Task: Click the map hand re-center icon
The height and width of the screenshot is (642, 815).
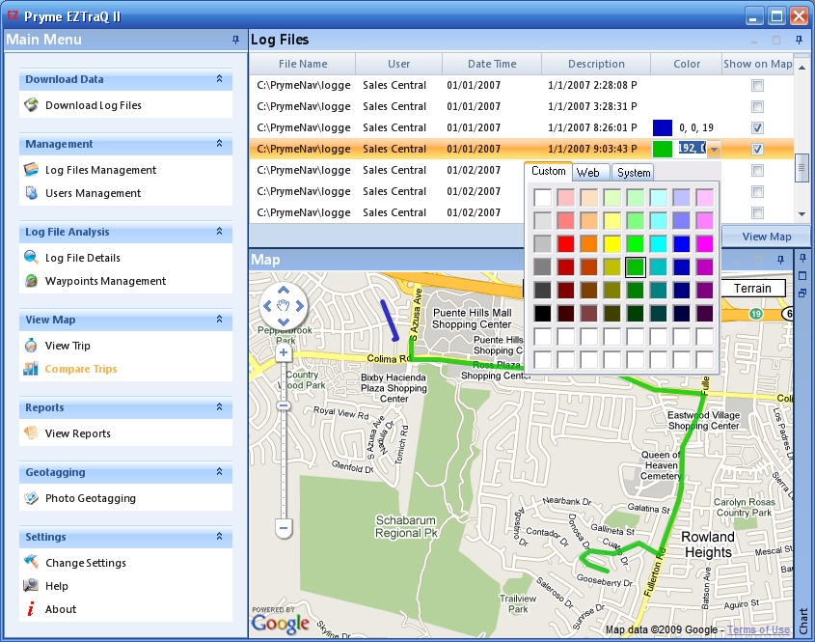Action: [x=284, y=306]
